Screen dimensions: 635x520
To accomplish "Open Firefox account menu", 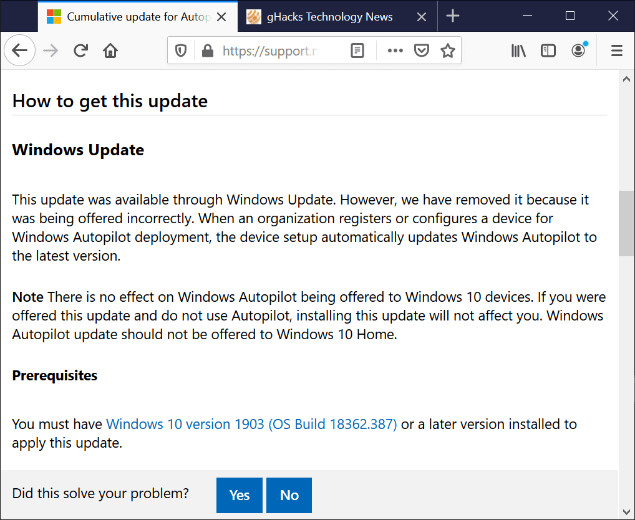I will (578, 51).
